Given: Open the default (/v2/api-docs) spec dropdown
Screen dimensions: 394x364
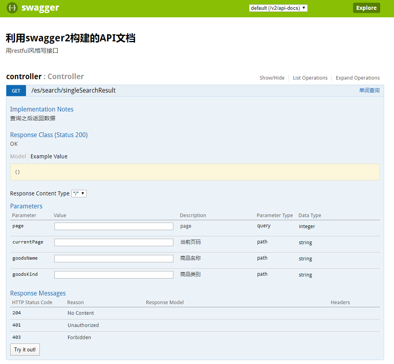Looking at the screenshot, I should click(278, 8).
